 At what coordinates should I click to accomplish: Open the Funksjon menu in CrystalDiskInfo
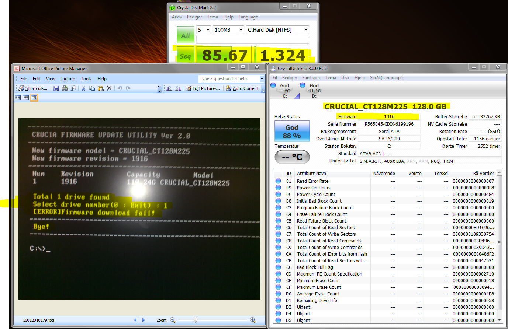tap(311, 78)
